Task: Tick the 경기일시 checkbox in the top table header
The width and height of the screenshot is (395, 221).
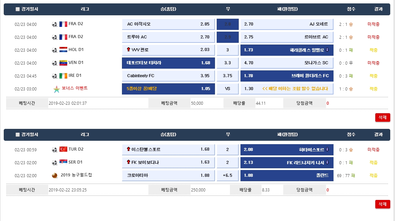Action: click(x=18, y=9)
